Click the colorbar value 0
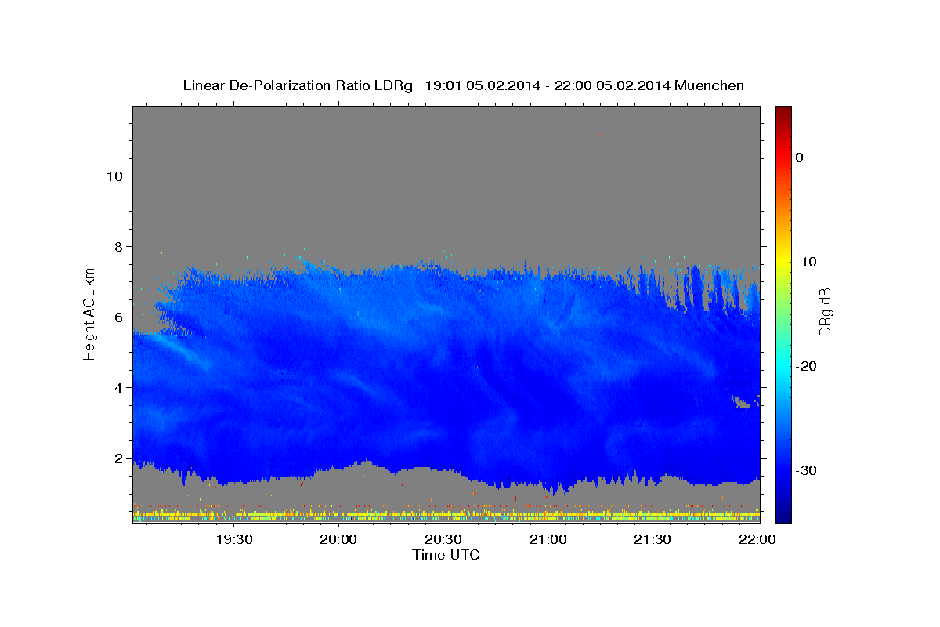The image size is (940, 627). [800, 158]
